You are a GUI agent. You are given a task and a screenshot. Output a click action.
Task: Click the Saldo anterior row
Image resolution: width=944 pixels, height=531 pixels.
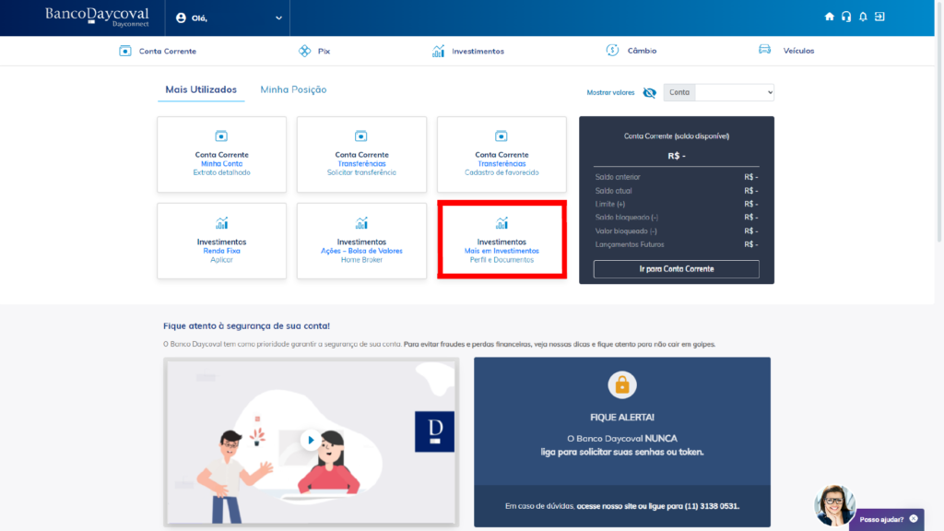[x=676, y=177]
